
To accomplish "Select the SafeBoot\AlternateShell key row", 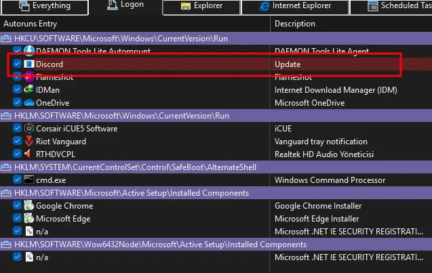I will [216, 167].
